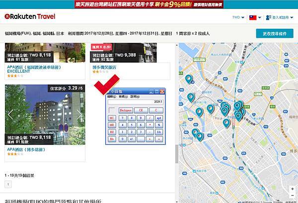This screenshot has width=298, height=203.
Task: Click the calculator equals (=) button
Action: pos(159,139)
